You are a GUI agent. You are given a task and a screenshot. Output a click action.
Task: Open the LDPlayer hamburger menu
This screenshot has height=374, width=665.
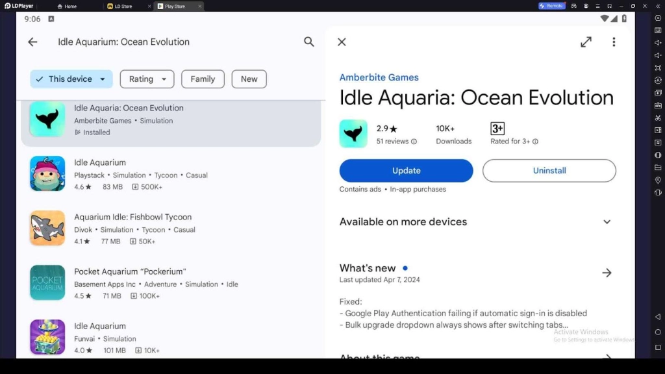[x=597, y=6]
